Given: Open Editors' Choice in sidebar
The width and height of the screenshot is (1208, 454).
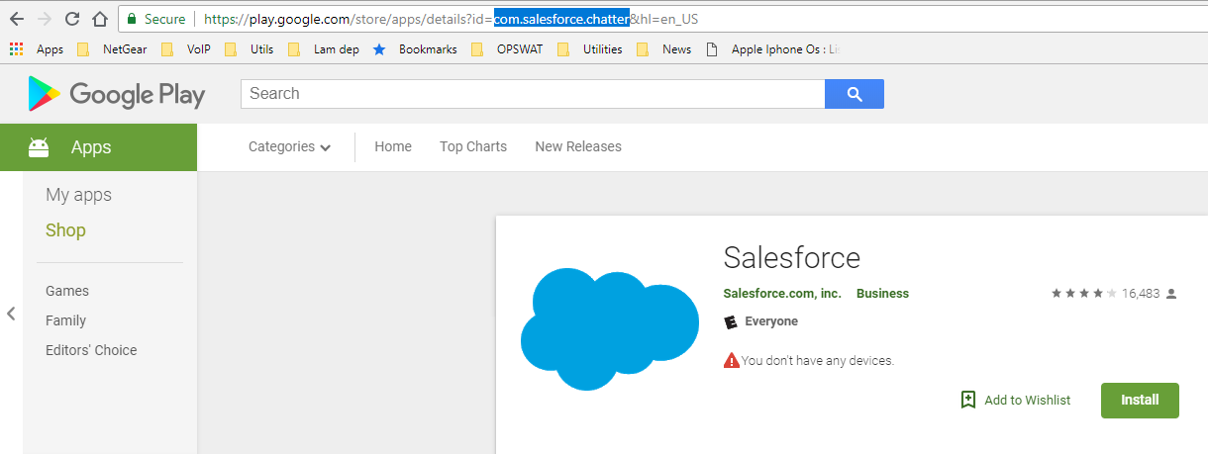Looking at the screenshot, I should (91, 350).
